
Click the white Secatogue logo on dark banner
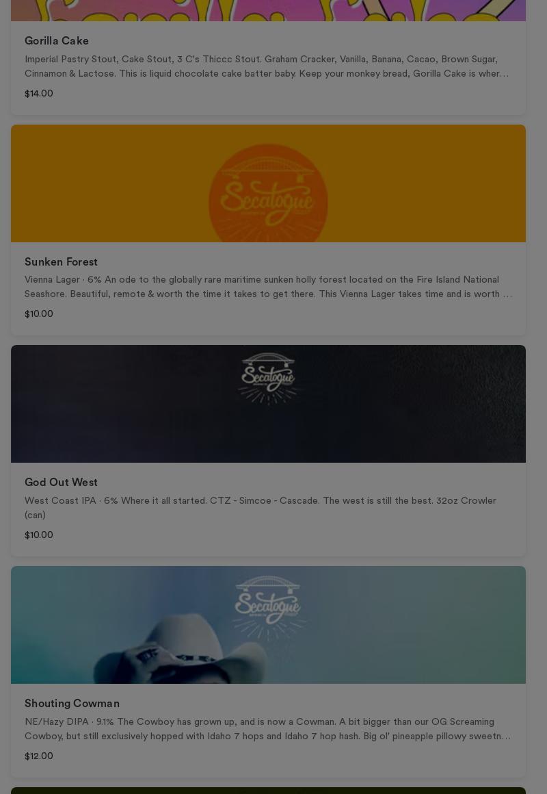pyautogui.click(x=268, y=379)
